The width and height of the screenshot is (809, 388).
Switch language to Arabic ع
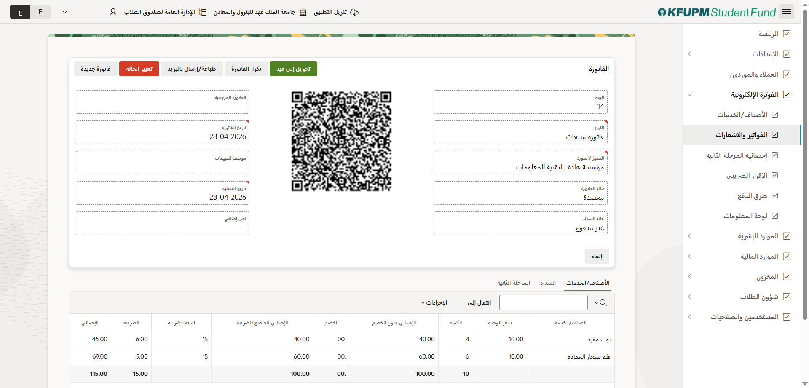pos(20,12)
